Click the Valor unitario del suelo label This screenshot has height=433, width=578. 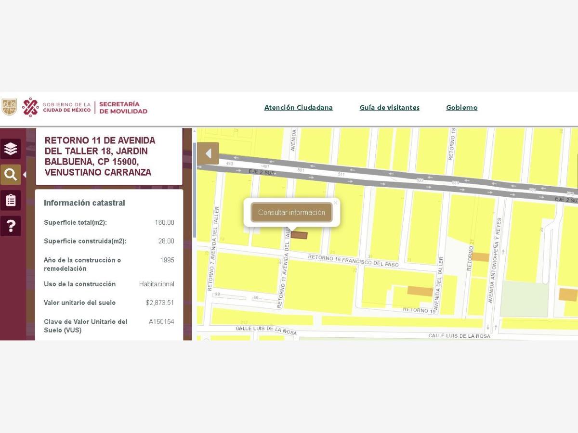point(79,303)
